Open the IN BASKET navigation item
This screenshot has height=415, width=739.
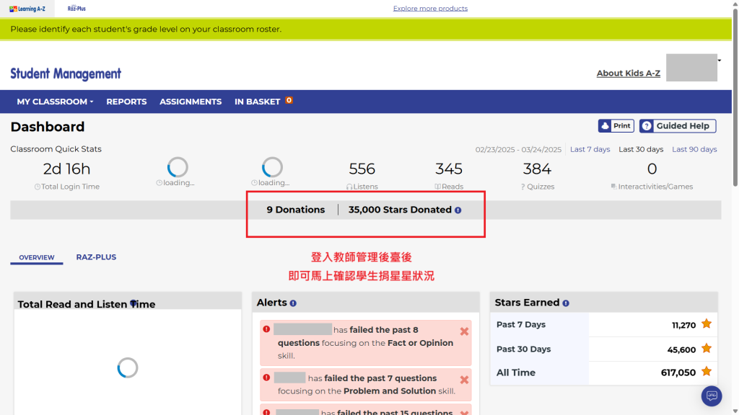[x=257, y=102]
